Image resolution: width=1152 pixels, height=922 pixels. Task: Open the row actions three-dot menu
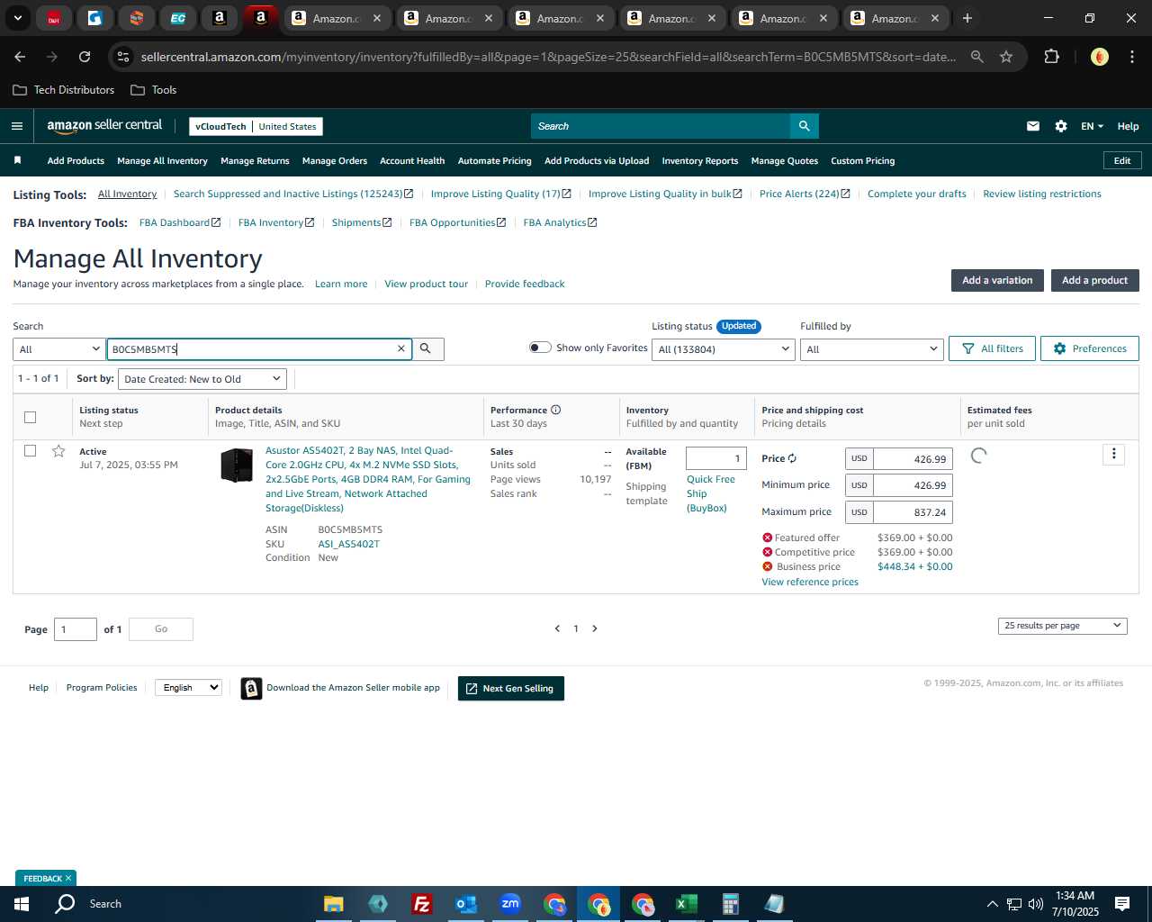coord(1113,454)
